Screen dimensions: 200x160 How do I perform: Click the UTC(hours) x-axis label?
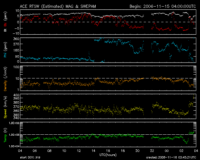coord(108,155)
